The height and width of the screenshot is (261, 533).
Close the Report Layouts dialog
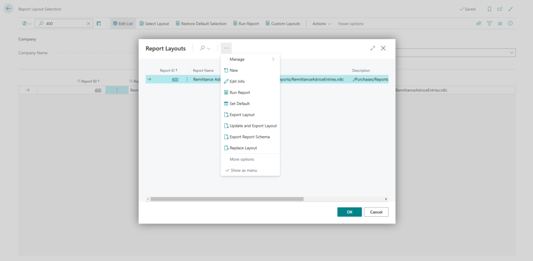[383, 48]
